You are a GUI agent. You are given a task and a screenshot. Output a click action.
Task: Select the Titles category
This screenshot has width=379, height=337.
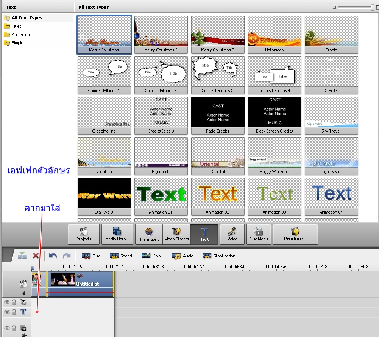coord(16,26)
